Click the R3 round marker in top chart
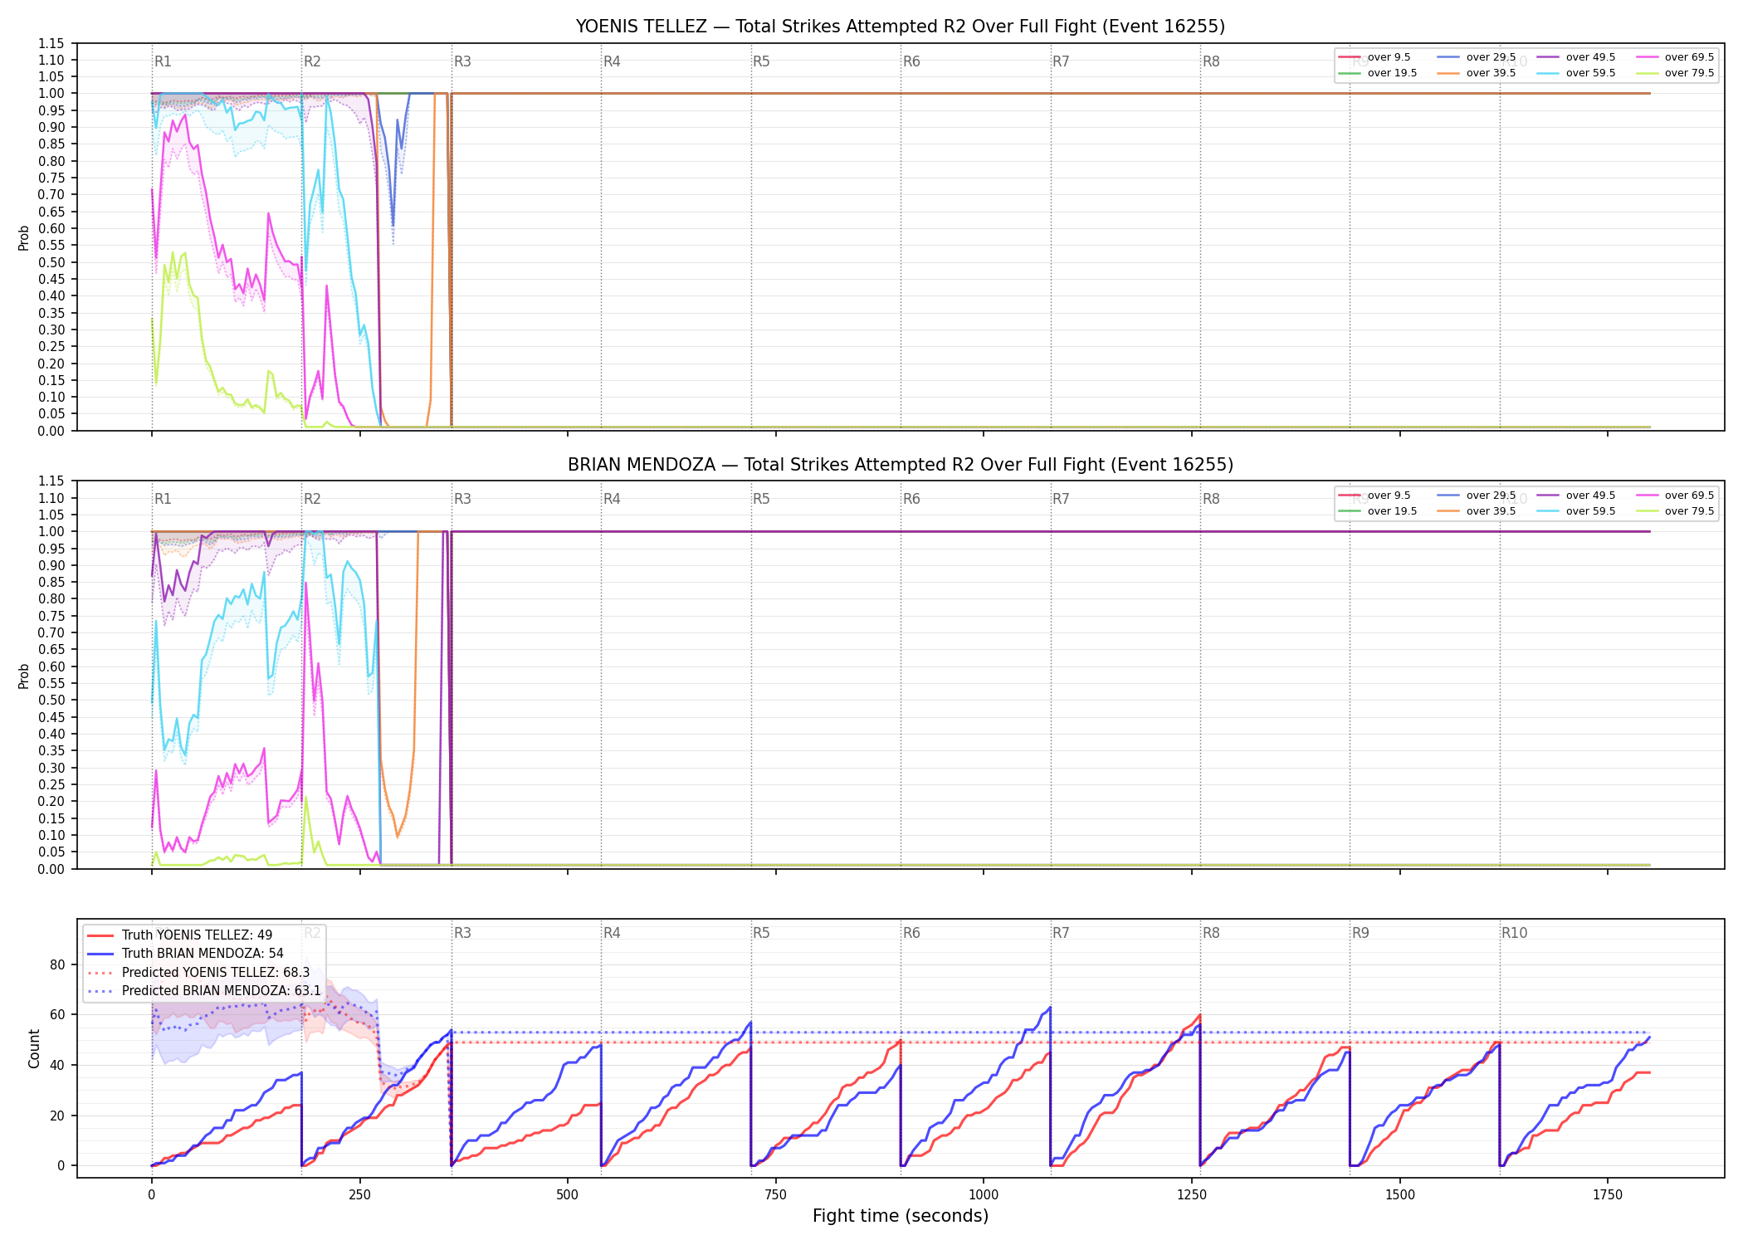The width and height of the screenshot is (1743, 1245). (x=462, y=61)
